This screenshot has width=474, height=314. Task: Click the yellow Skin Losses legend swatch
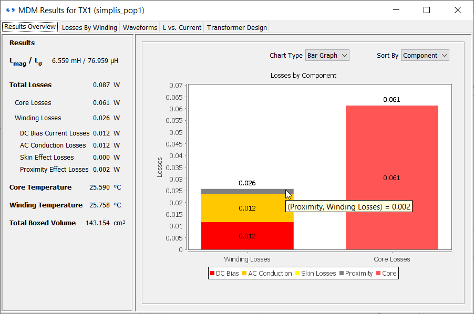pos(297,274)
